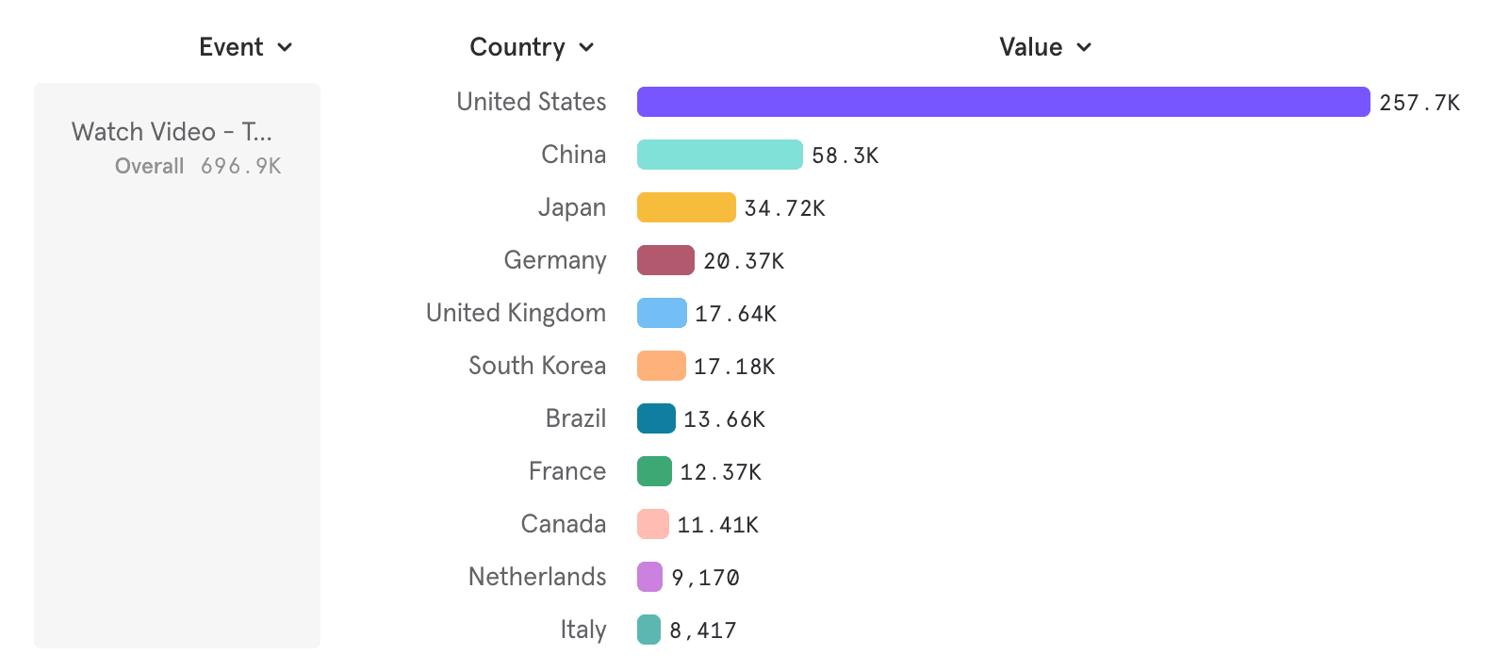Click the violet Netherlands bar

point(649,577)
